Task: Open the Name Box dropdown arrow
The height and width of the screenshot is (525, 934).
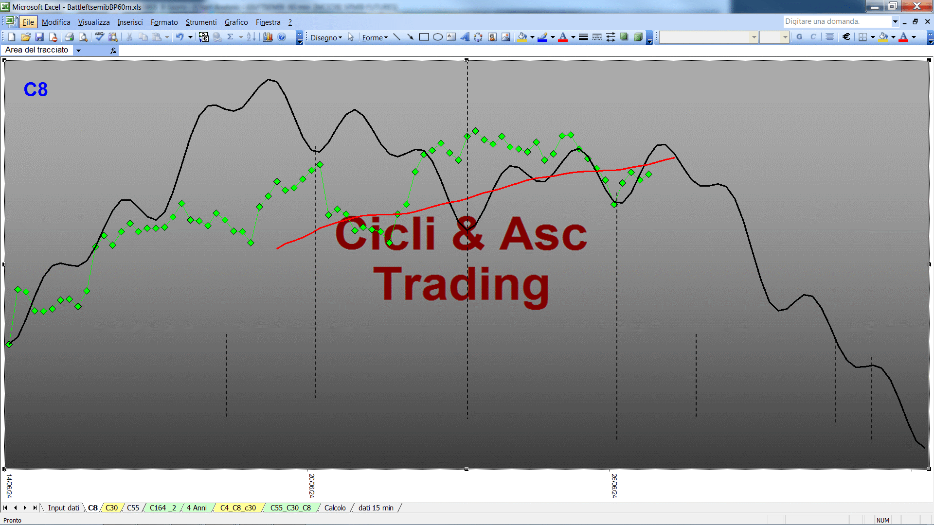Action: click(x=78, y=50)
